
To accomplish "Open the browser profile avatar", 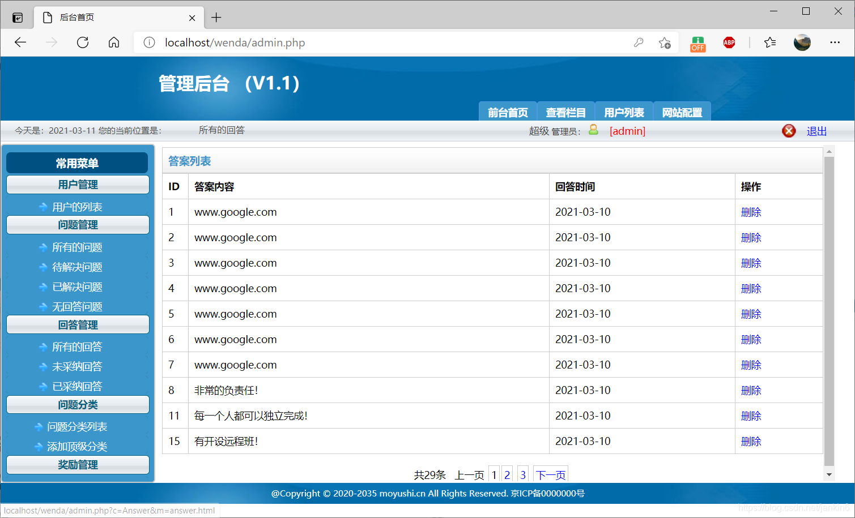I will pos(802,42).
